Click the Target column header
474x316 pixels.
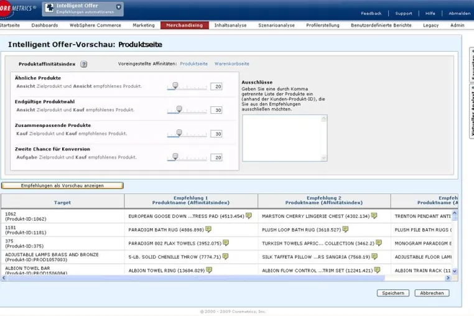click(62, 202)
